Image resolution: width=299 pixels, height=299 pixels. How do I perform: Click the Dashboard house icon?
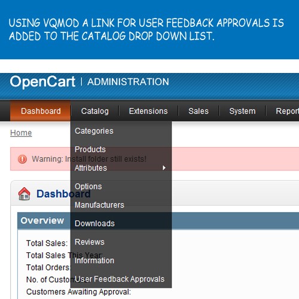coord(24,194)
